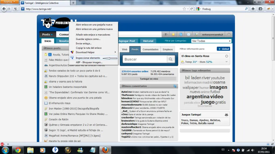Open the search engine selector dropdown
Viewport: 275px width, 154px height.
tap(199, 9)
